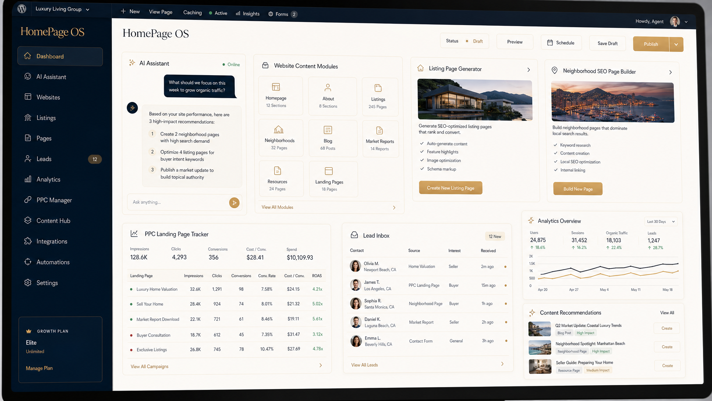
Task: Open the Publish options dropdown arrow
Action: 676,45
